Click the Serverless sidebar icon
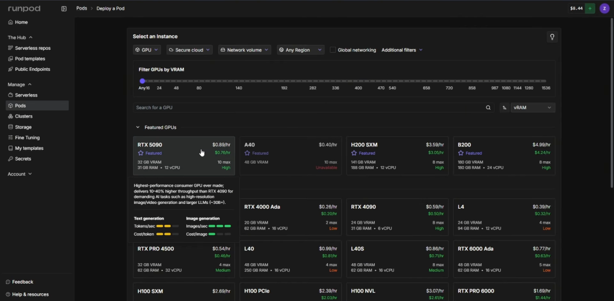This screenshot has height=301, width=614. click(x=11, y=95)
